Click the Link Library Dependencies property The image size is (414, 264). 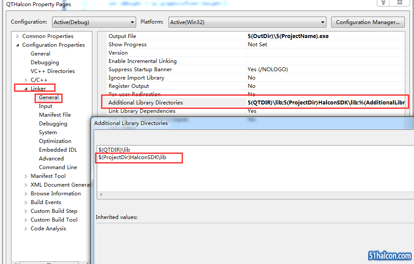click(256, 111)
